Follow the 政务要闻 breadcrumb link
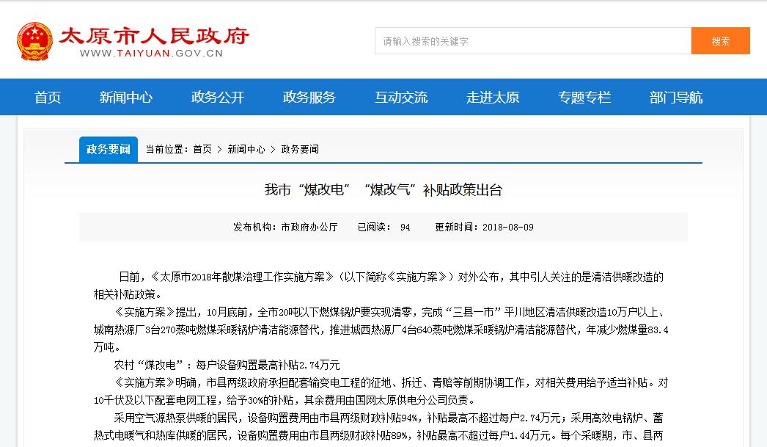 tap(300, 149)
